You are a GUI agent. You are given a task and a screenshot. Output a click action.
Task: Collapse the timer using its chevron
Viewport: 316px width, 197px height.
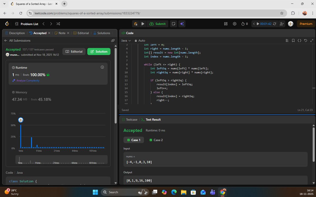tap(254, 24)
